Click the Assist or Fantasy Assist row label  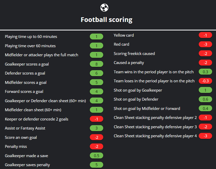pos(25,128)
